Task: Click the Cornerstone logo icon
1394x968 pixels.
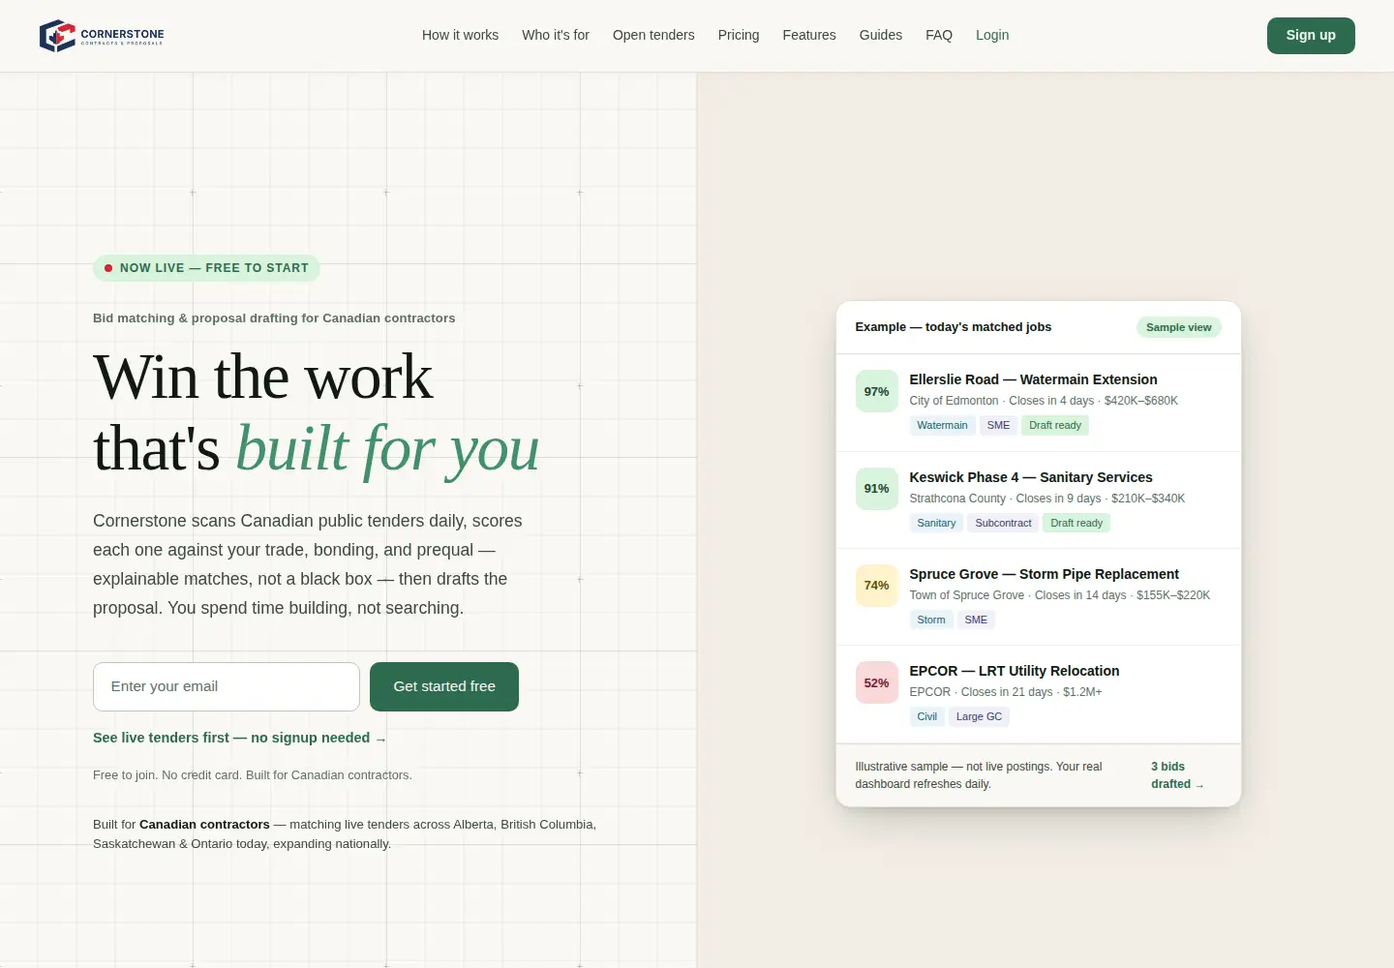Action: click(x=57, y=35)
